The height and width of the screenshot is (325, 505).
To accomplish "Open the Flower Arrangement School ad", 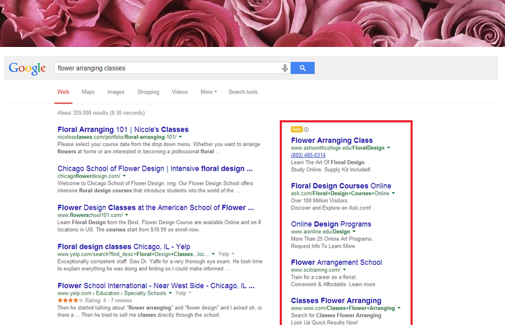I will click(x=336, y=262).
